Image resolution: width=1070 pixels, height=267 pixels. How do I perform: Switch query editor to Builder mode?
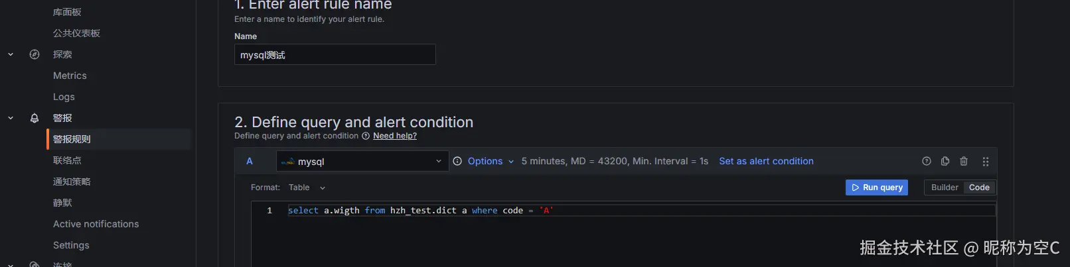[x=944, y=187]
